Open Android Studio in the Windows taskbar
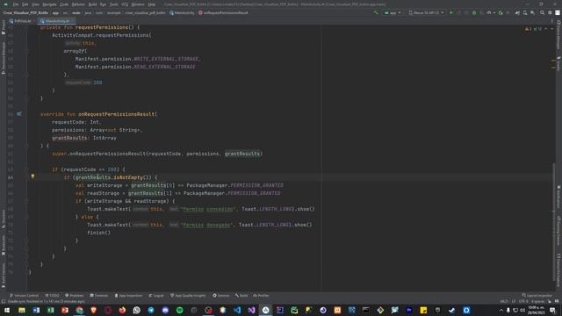Image resolution: width=562 pixels, height=316 pixels. 265,310
